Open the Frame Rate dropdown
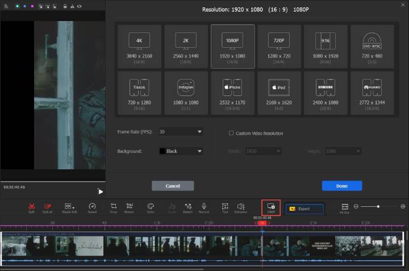409x271 pixels. [x=181, y=132]
